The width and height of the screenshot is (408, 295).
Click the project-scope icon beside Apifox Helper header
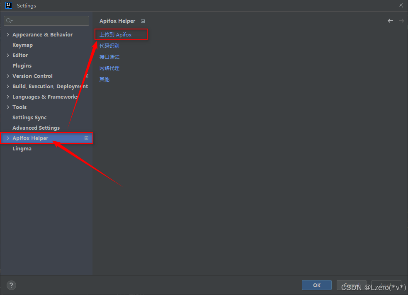point(143,21)
